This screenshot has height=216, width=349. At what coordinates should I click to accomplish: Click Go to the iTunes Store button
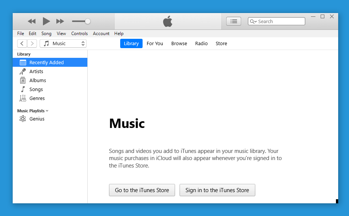pos(142,190)
